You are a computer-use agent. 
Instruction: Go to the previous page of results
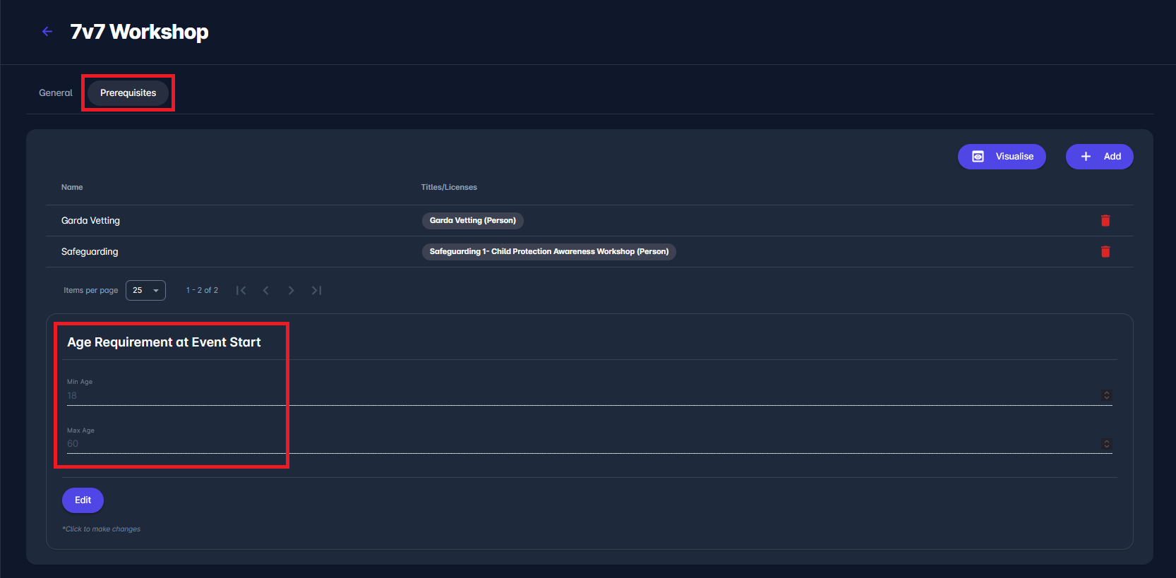(x=266, y=291)
